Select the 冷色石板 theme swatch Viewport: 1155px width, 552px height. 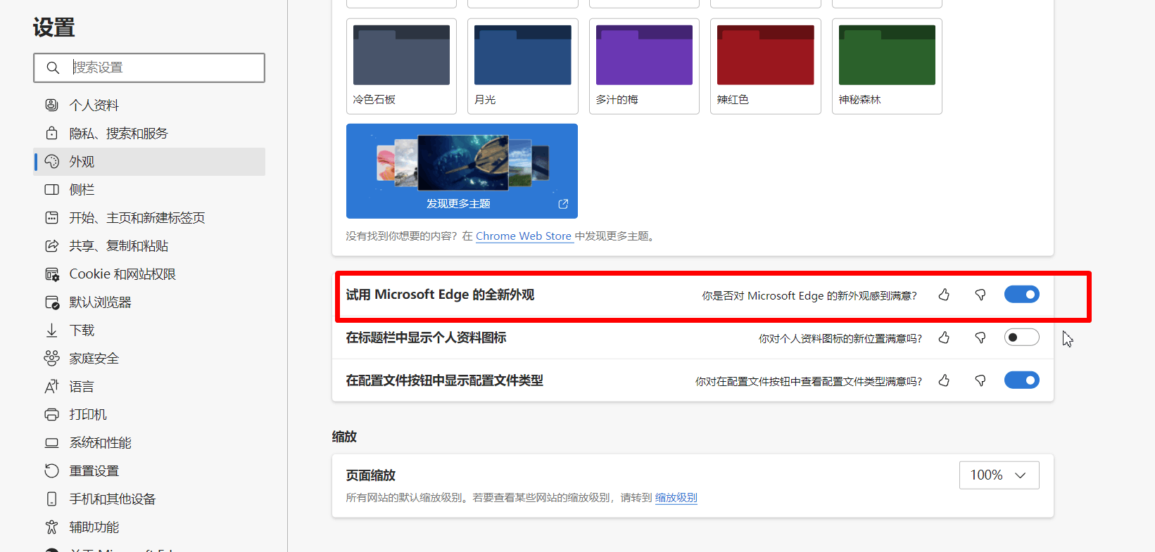[x=401, y=66]
